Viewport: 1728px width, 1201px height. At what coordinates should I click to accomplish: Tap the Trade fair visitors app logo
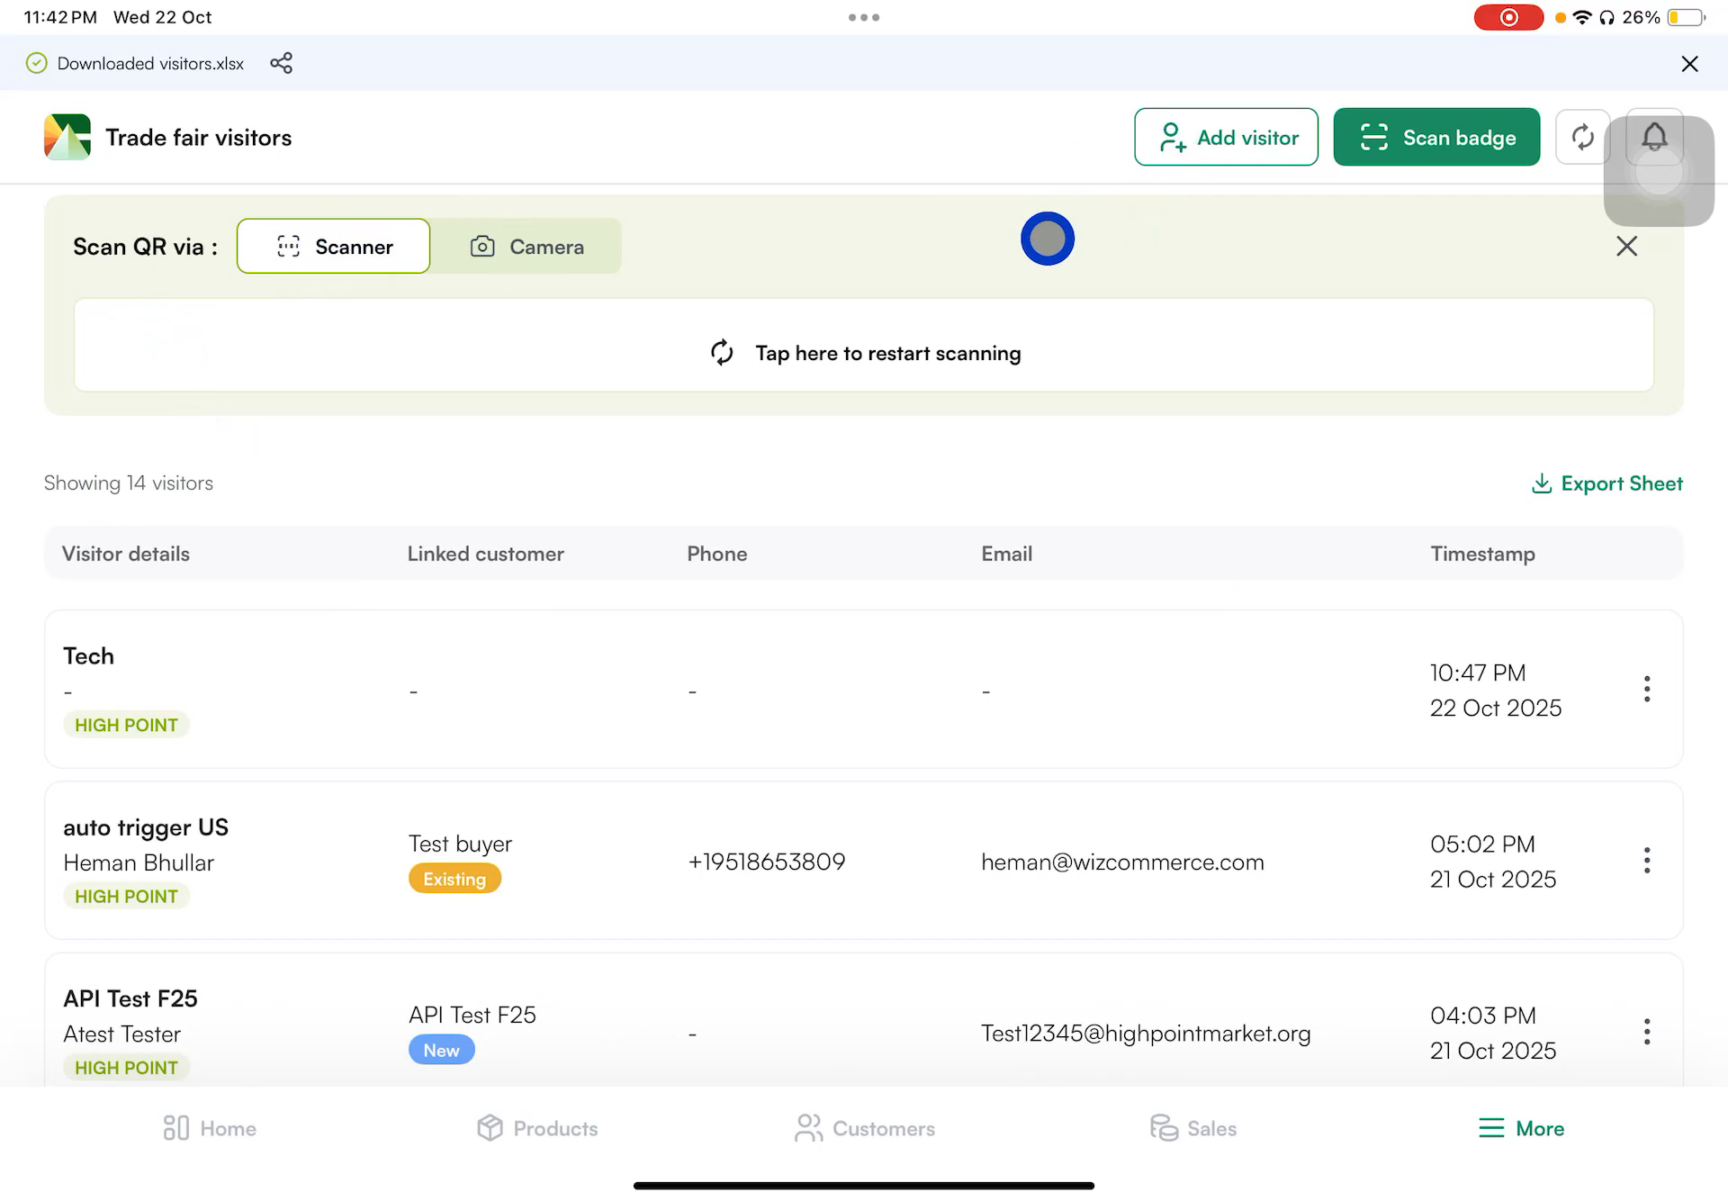(67, 137)
